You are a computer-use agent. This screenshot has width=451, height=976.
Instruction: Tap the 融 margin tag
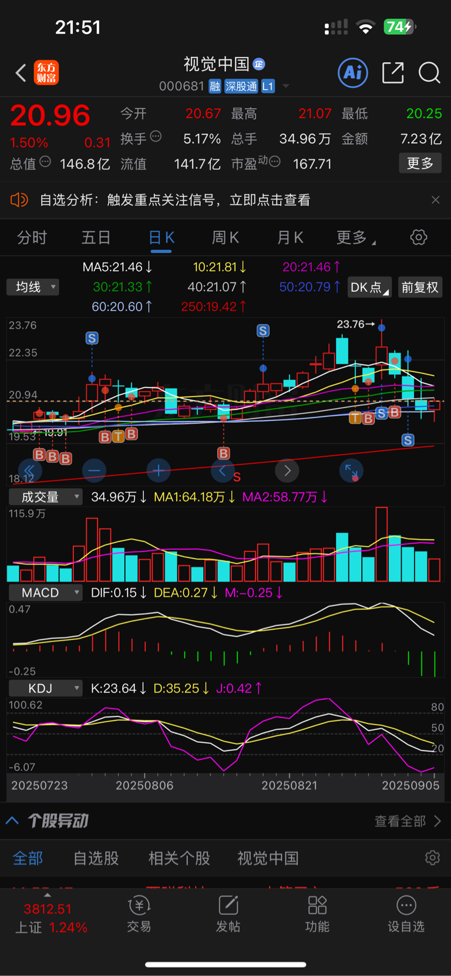[x=215, y=86]
